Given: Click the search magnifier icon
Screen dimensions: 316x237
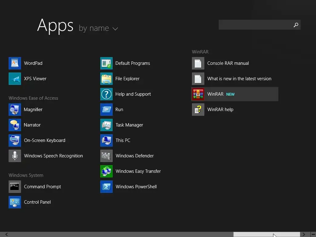Looking at the screenshot, I should pos(296,25).
